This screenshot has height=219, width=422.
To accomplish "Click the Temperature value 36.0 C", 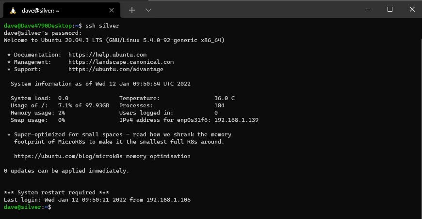I will click(x=225, y=98).
